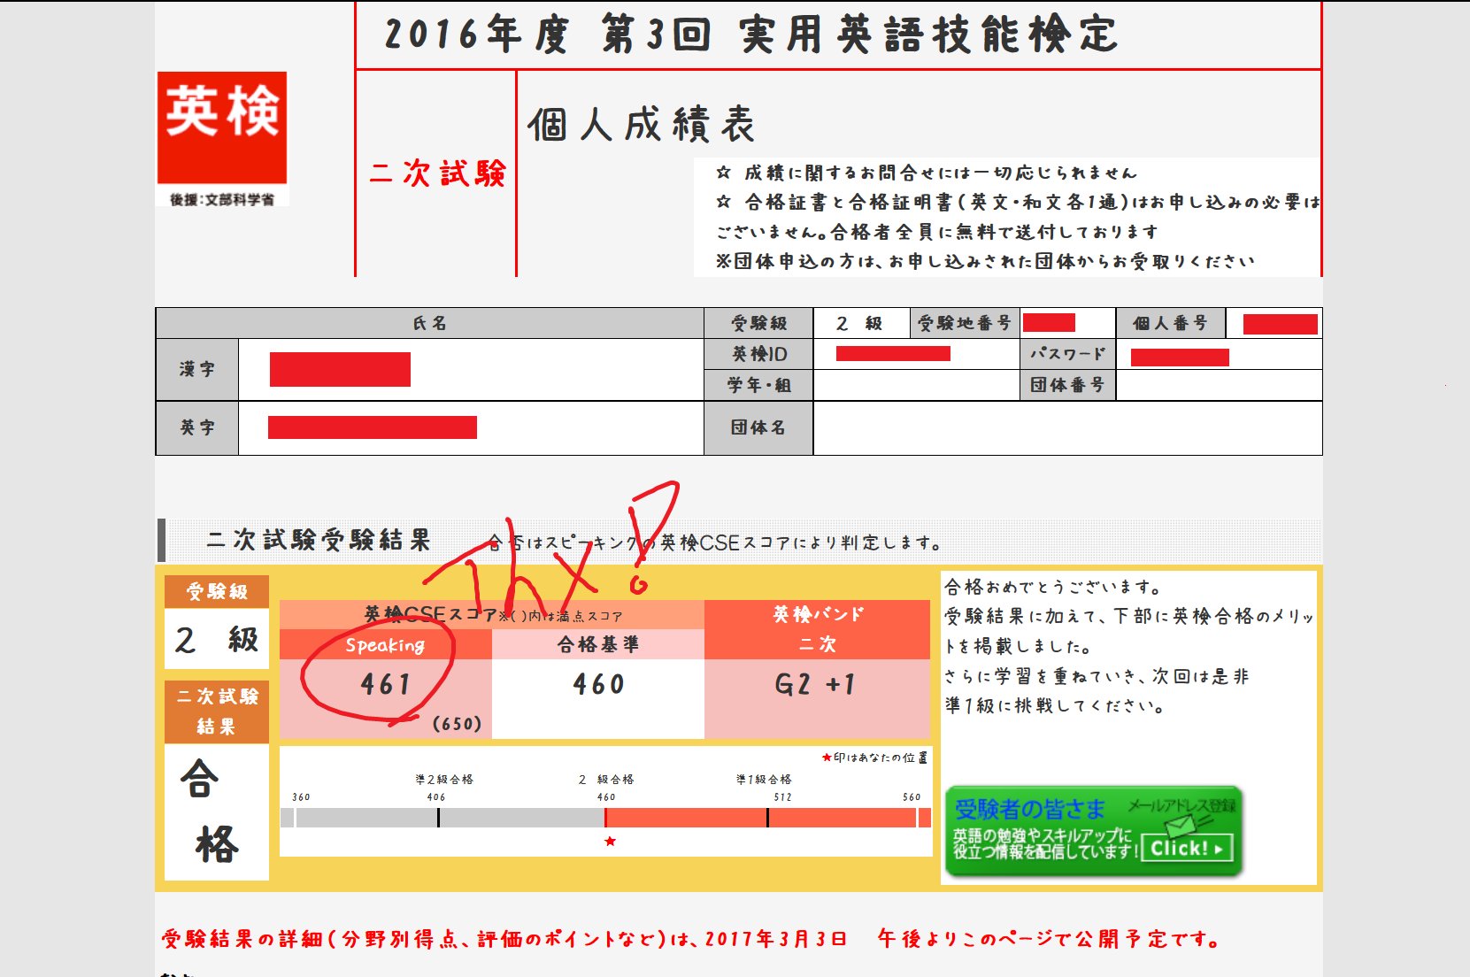Click the ★印はあなたの位置 legend
Viewport: 1470px width, 977px height.
874,758
